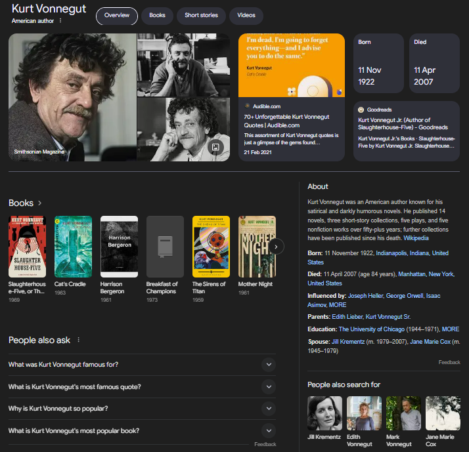Viewport: 469px width, 452px height.
Task: Select the Mother Night book cover
Action: [256, 247]
